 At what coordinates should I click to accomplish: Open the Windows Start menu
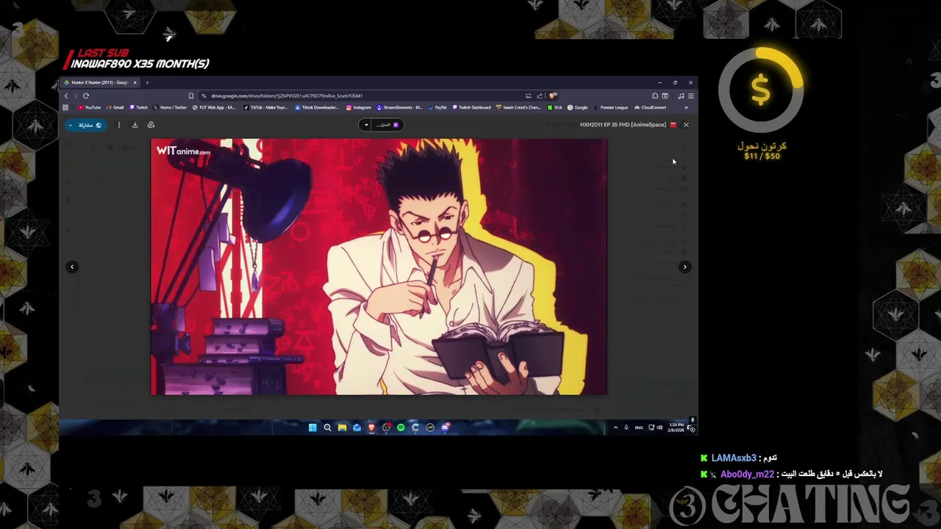[312, 428]
